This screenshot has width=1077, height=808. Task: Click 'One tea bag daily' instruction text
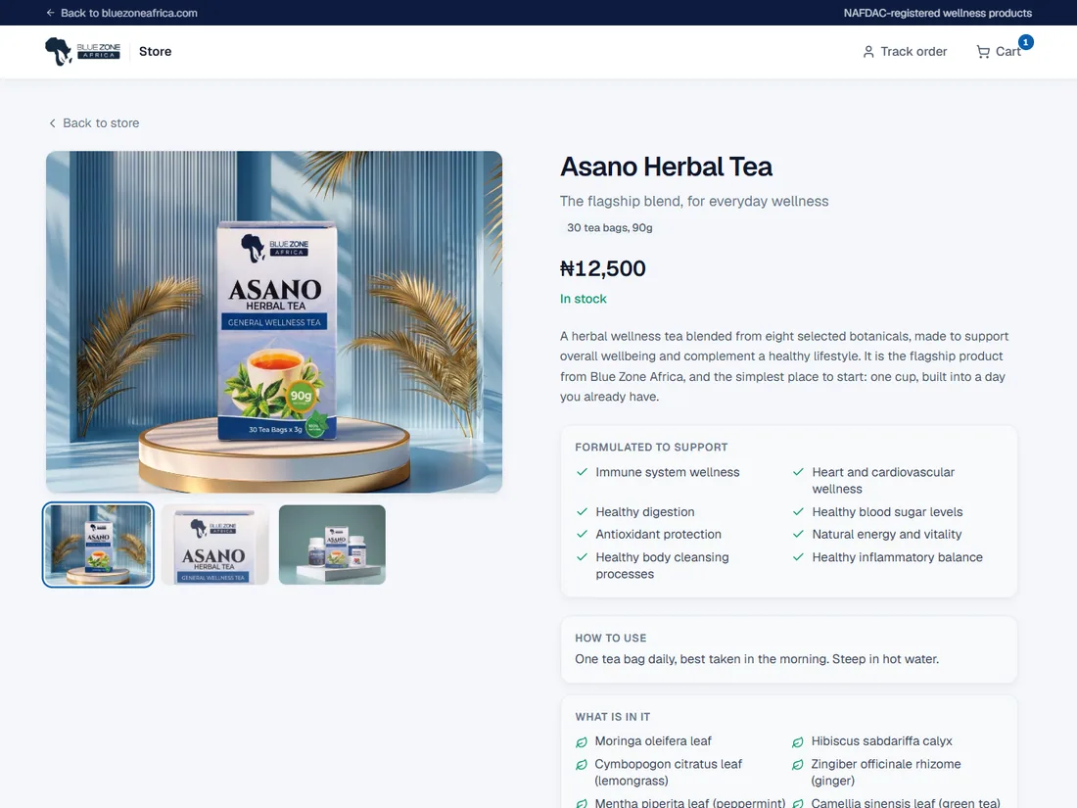click(x=757, y=659)
